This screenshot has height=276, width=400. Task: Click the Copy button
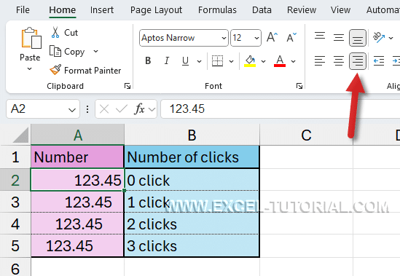pos(67,51)
